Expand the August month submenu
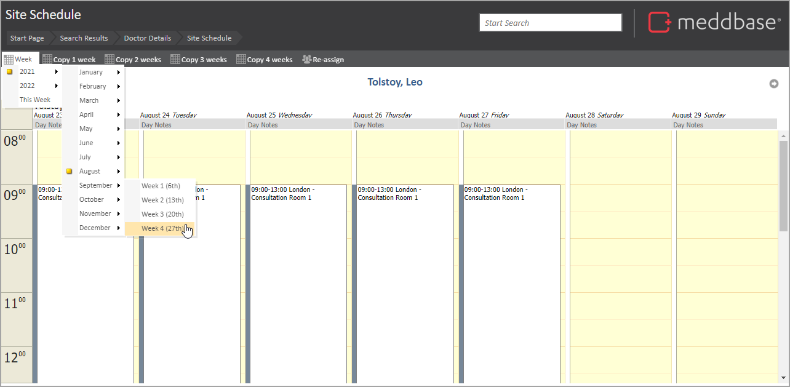This screenshot has height=387, width=790. (x=93, y=171)
